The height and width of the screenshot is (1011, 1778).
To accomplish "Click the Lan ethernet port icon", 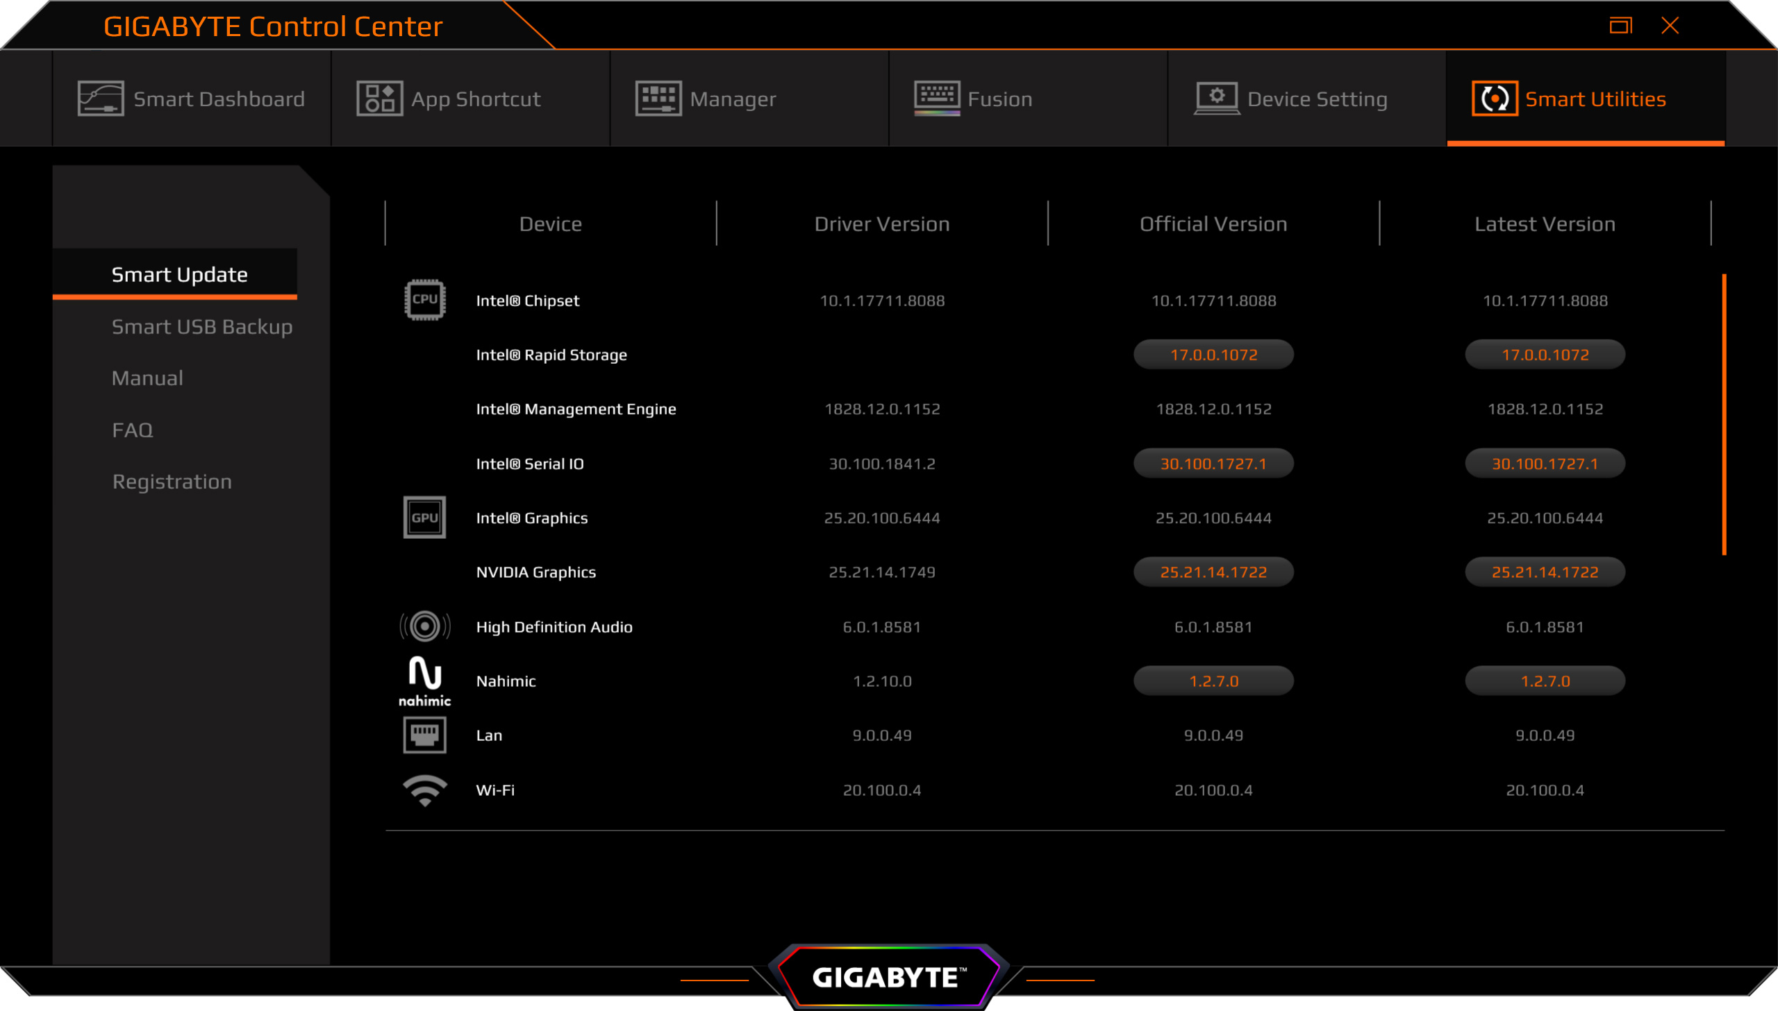I will (424, 735).
